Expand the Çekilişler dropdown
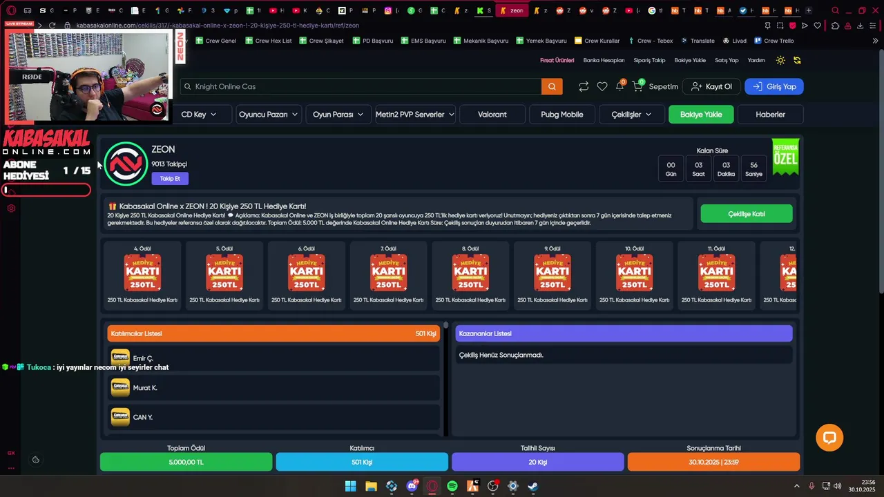Screen dimensions: 884x497 pos(631,115)
